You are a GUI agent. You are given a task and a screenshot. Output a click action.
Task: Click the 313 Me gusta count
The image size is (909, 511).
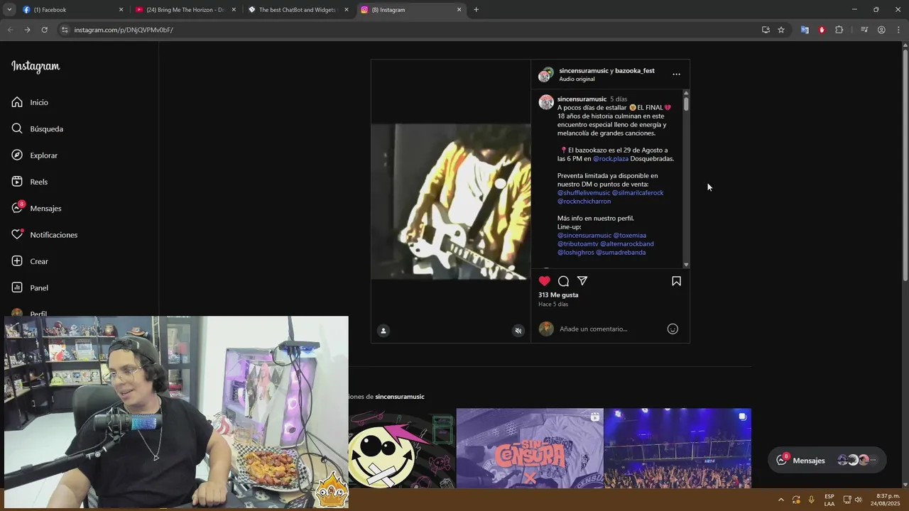[x=558, y=295]
